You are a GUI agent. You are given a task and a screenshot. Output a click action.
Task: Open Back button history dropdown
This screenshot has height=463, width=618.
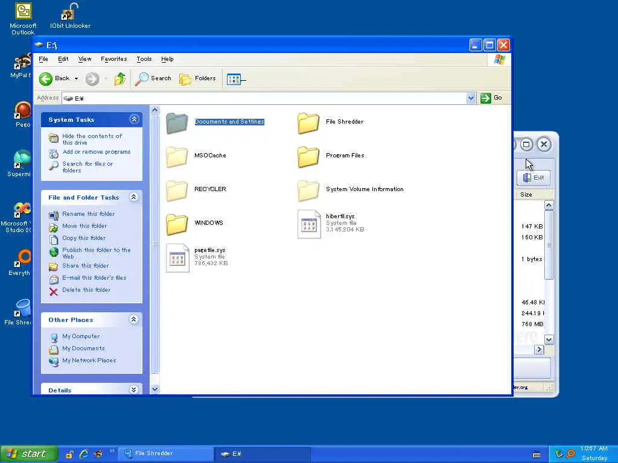pos(77,79)
